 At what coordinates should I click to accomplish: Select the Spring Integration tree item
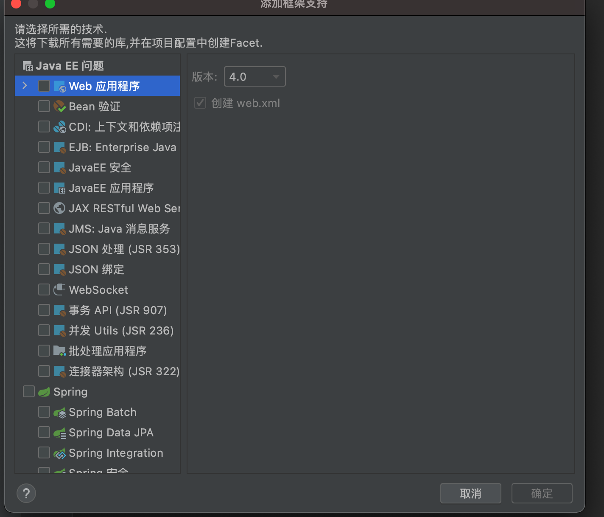[x=115, y=452]
